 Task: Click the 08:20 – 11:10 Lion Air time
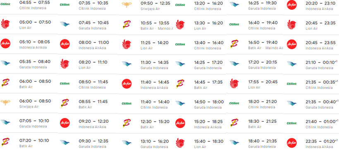pos(93,62)
